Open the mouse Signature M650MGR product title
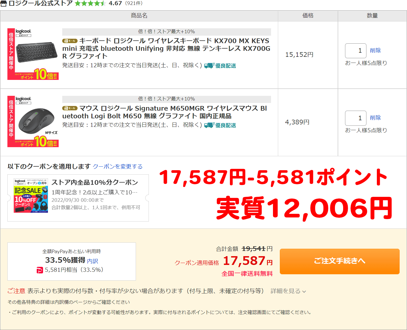 (x=164, y=112)
